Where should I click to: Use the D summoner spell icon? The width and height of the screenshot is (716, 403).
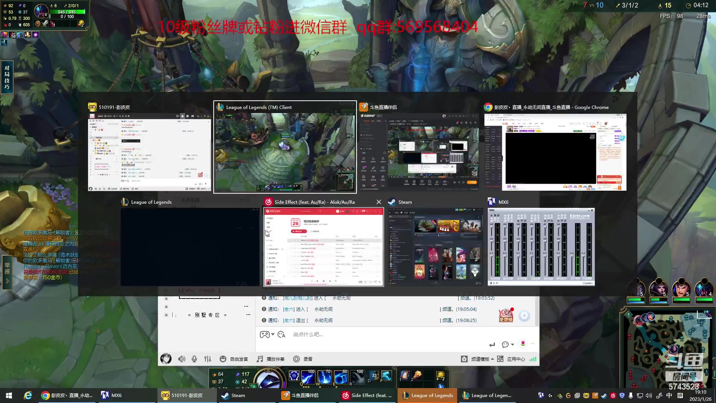click(x=374, y=376)
